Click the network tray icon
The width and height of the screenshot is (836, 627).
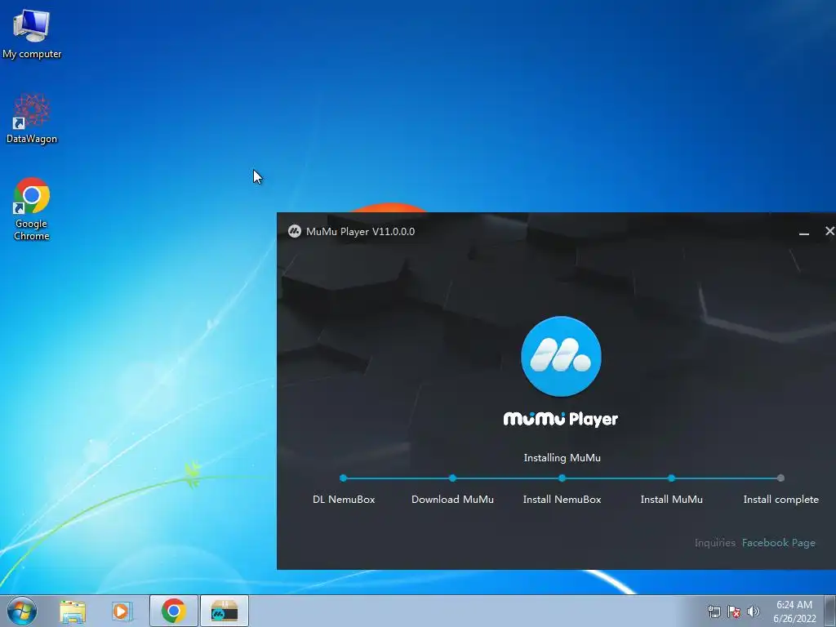pos(714,611)
